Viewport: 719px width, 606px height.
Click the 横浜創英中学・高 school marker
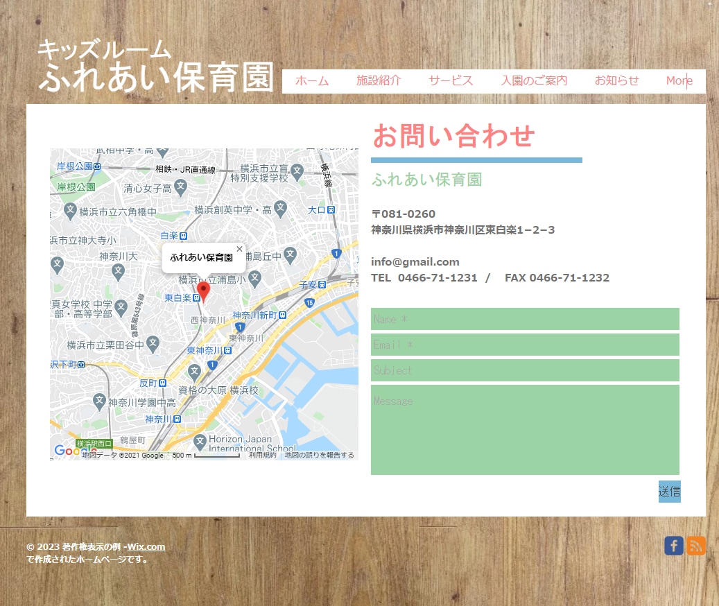click(x=280, y=209)
